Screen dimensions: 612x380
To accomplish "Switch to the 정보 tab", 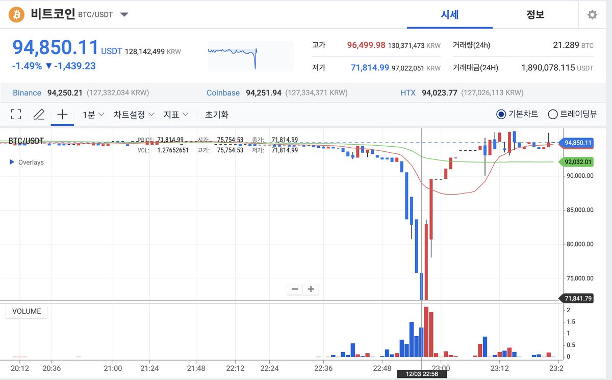I will [535, 14].
